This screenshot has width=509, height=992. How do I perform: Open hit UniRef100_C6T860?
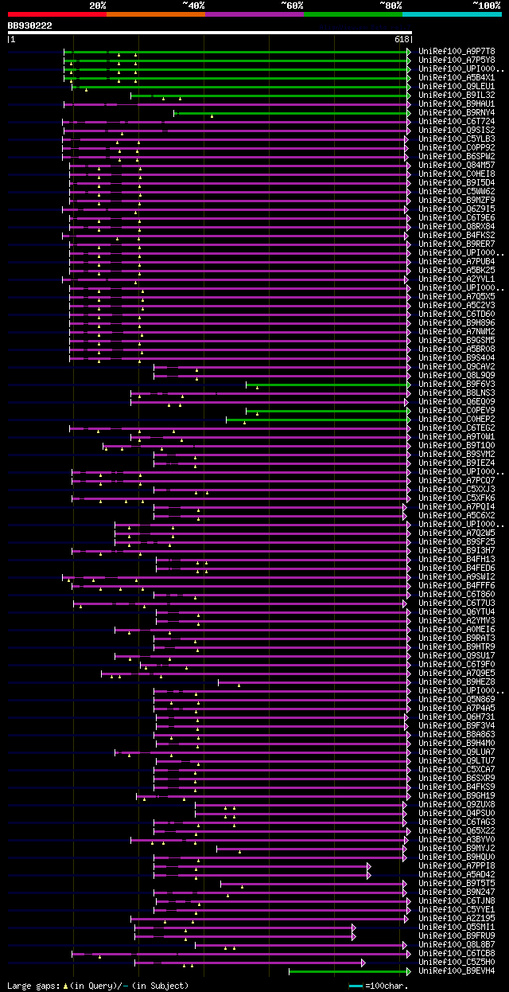[x=457, y=595]
